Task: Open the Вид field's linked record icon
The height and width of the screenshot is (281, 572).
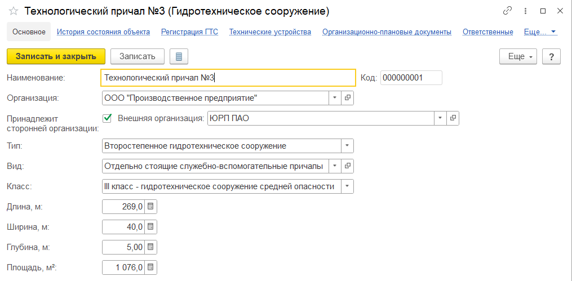Action: point(348,166)
